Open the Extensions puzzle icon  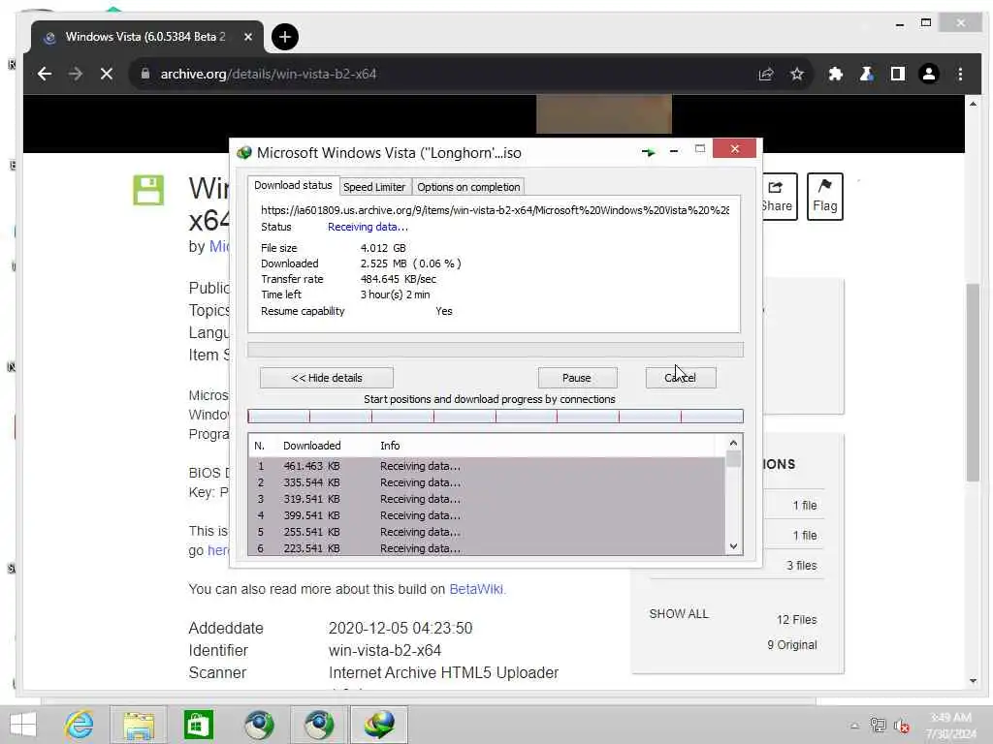point(835,74)
